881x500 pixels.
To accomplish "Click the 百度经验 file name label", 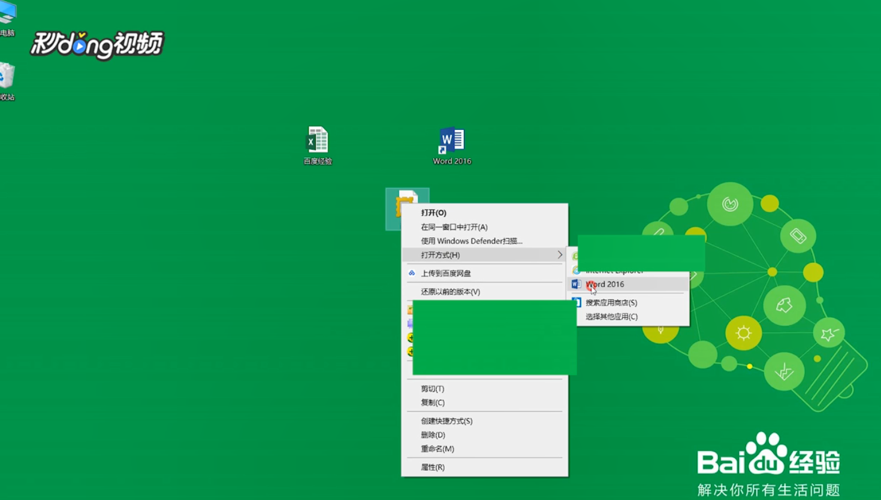I will (318, 161).
